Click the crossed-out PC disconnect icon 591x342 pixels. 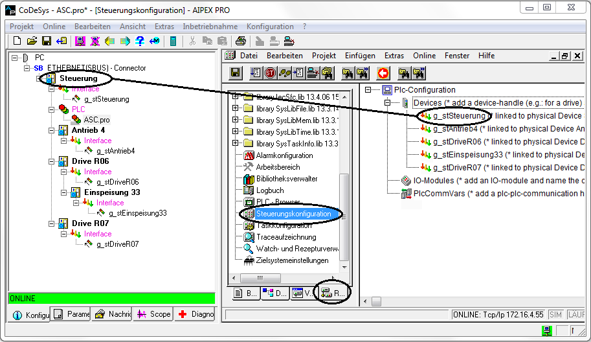pos(95,41)
